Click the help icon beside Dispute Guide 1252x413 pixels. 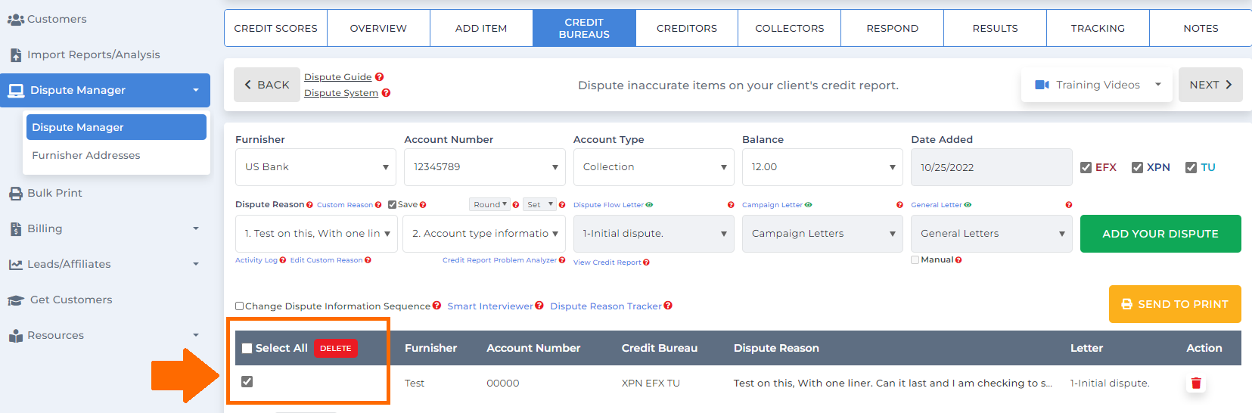tap(380, 77)
